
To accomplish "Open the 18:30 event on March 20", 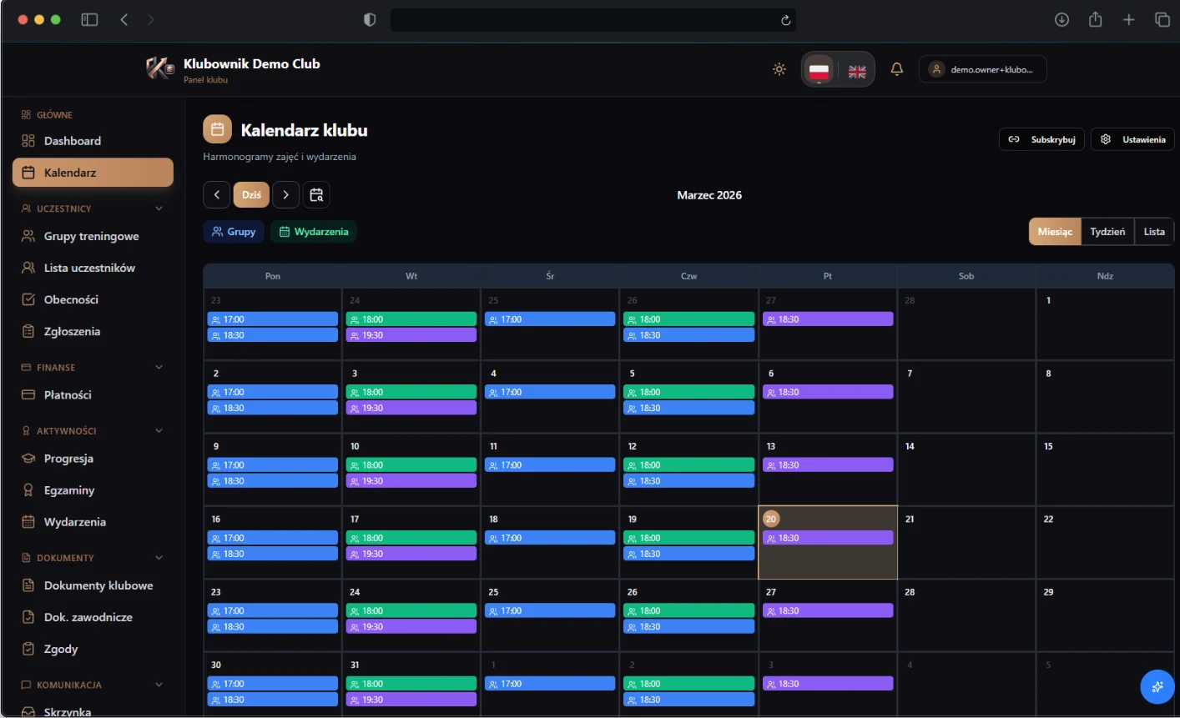I will (827, 539).
